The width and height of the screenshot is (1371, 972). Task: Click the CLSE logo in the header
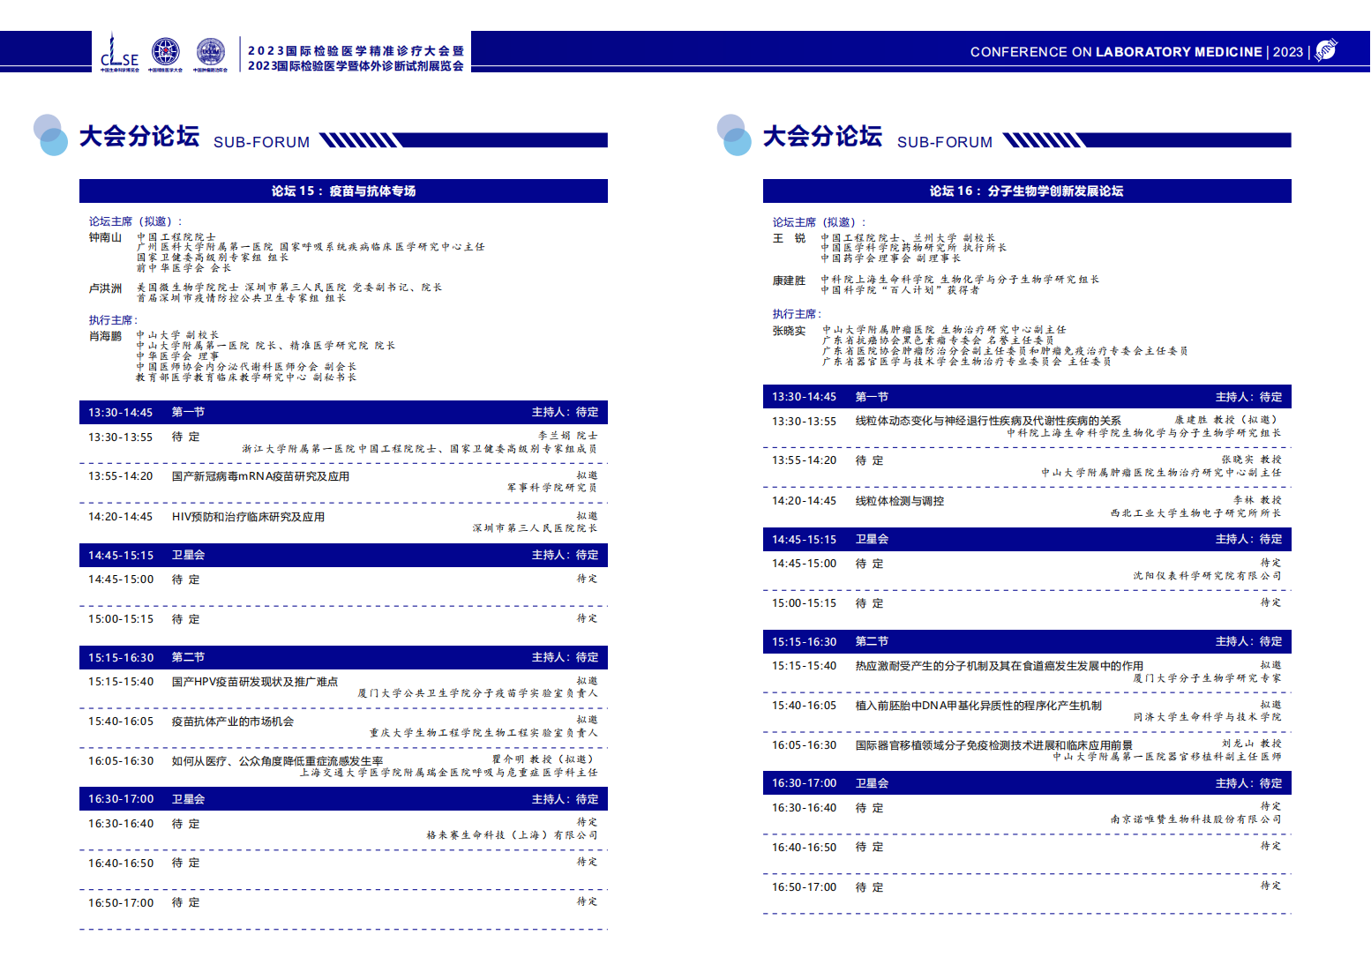click(x=119, y=52)
